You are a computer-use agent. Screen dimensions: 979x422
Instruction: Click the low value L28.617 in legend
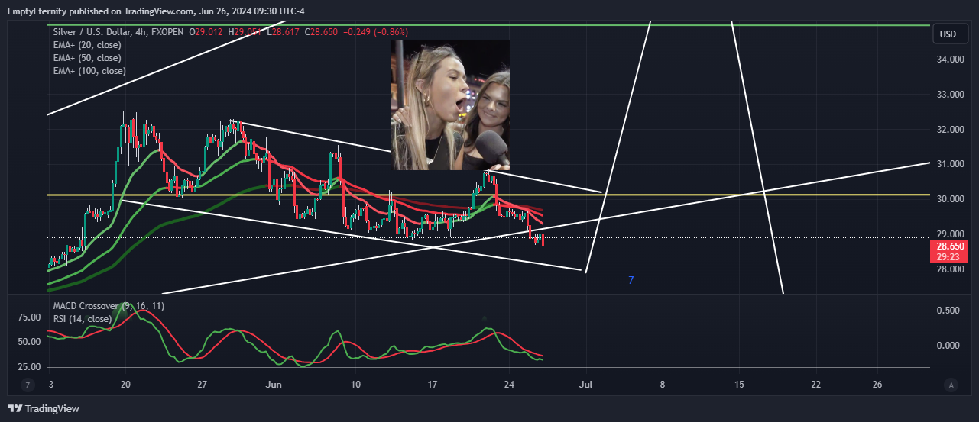[283, 32]
